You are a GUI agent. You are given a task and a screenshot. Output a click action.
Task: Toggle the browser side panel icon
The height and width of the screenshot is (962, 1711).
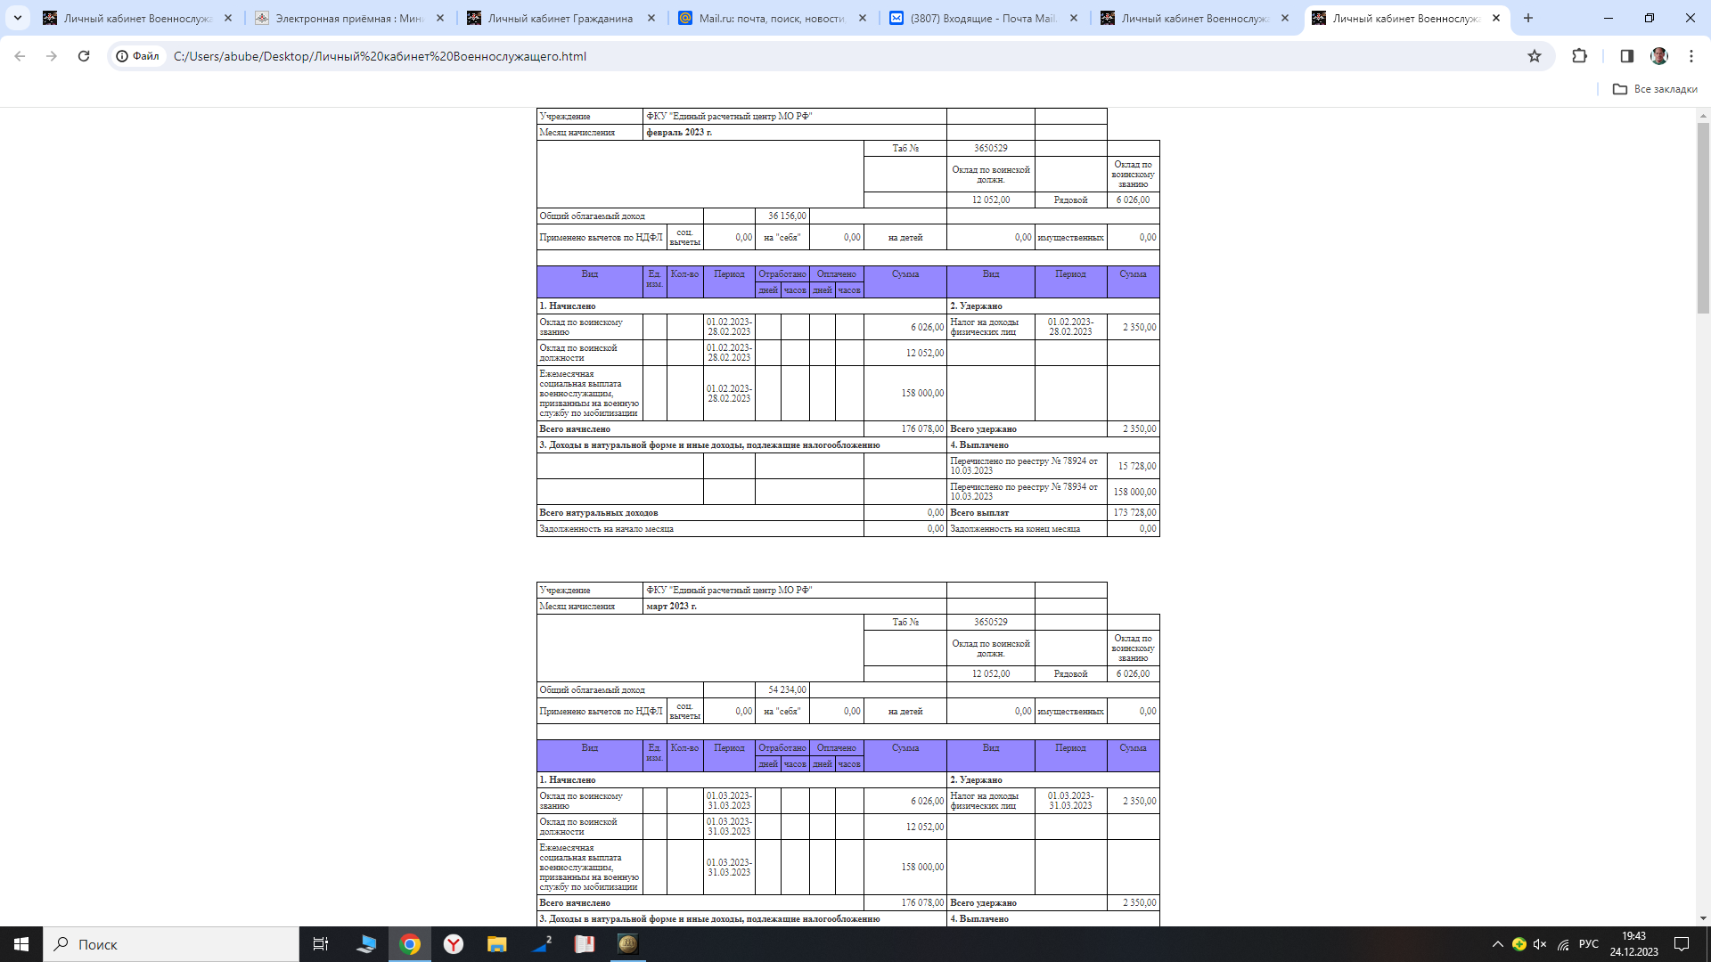click(x=1626, y=56)
